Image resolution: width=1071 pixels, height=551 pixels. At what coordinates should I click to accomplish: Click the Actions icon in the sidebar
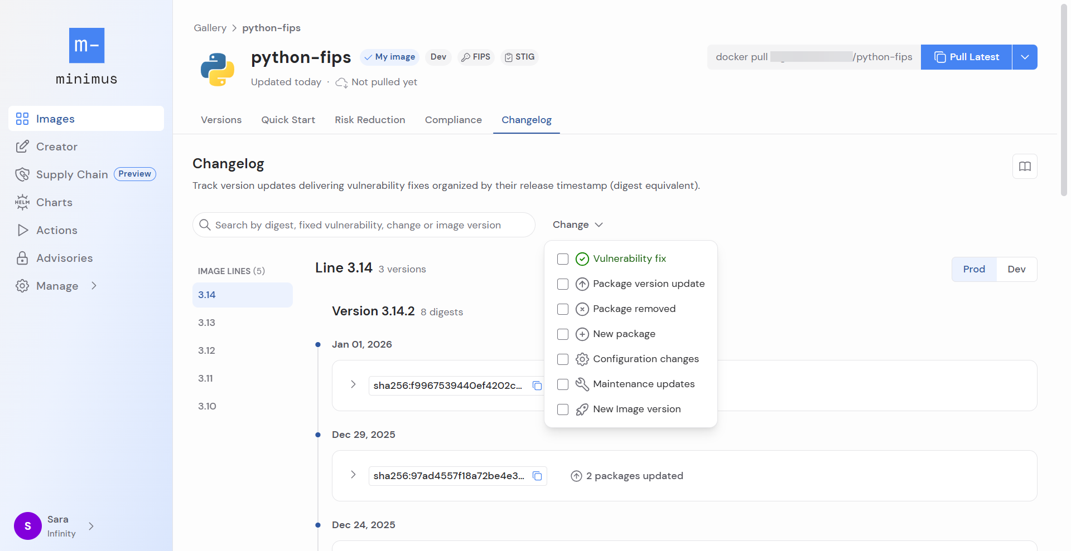tap(22, 230)
